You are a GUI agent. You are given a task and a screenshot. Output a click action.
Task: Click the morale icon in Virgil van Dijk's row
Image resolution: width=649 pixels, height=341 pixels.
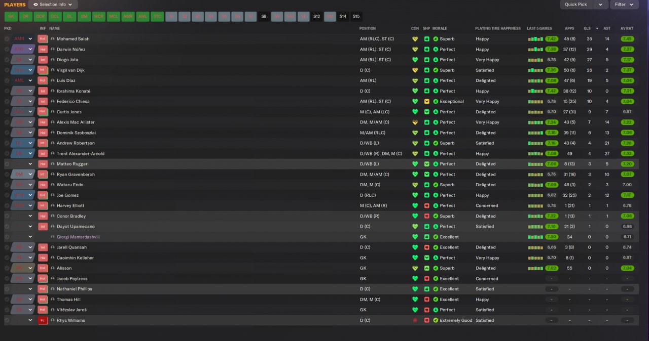(436, 70)
